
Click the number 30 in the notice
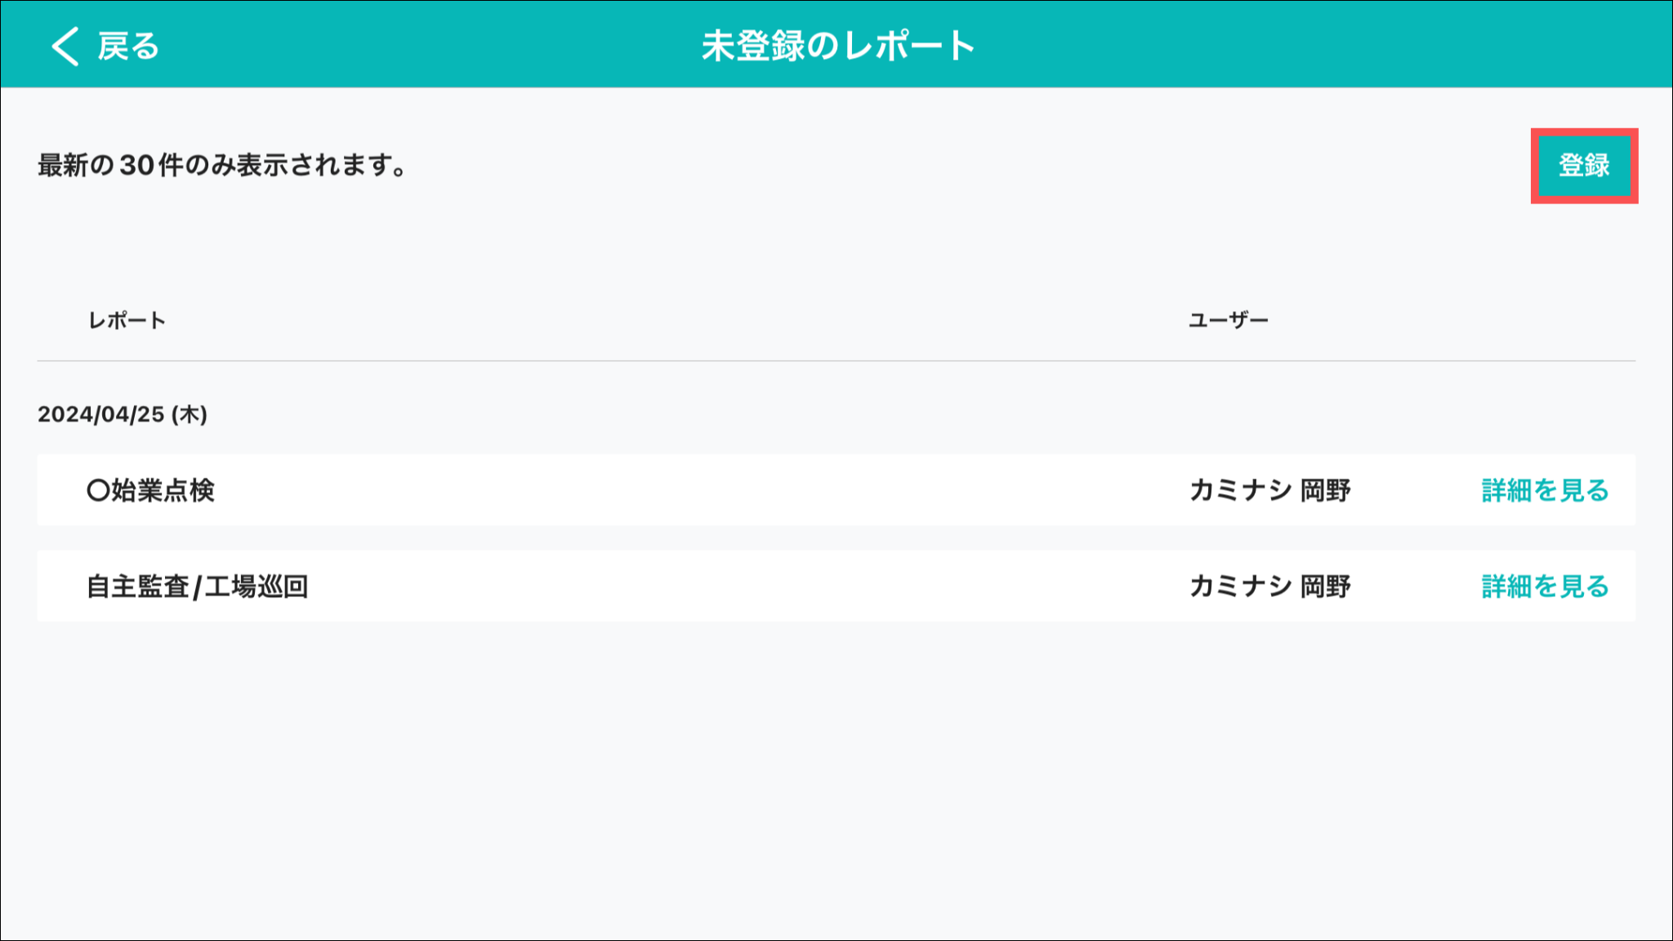pos(137,165)
